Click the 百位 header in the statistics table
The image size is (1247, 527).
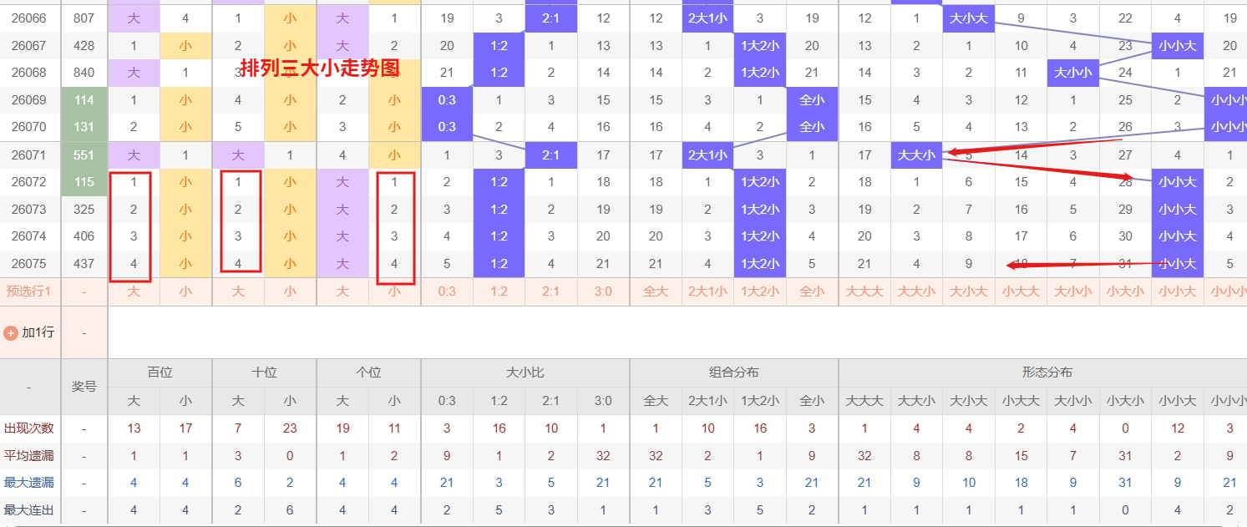coord(160,372)
